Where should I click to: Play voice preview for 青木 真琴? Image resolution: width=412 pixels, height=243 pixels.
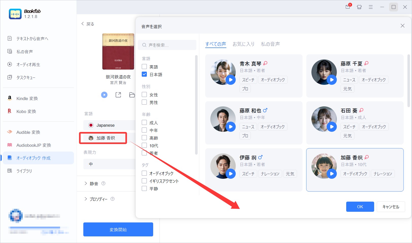231,80
